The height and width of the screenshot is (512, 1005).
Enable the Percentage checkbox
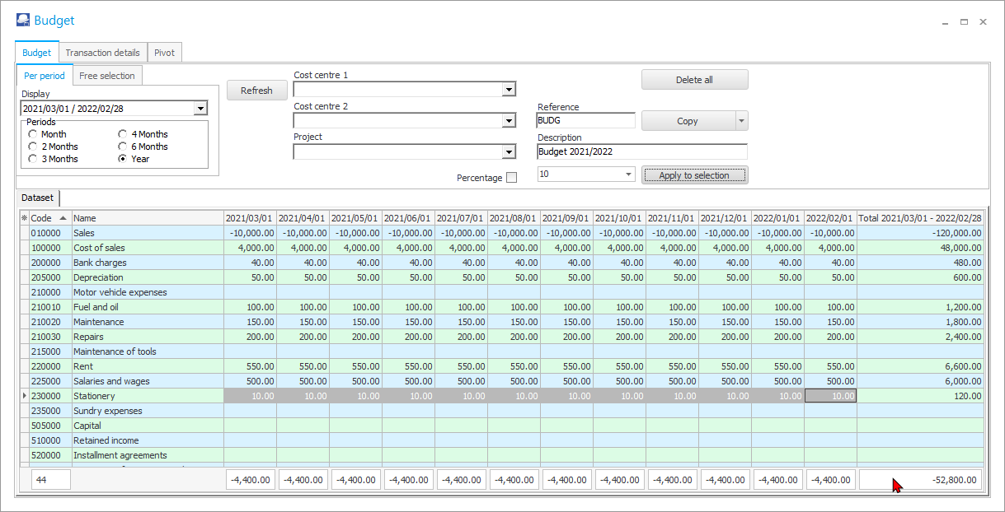click(511, 178)
